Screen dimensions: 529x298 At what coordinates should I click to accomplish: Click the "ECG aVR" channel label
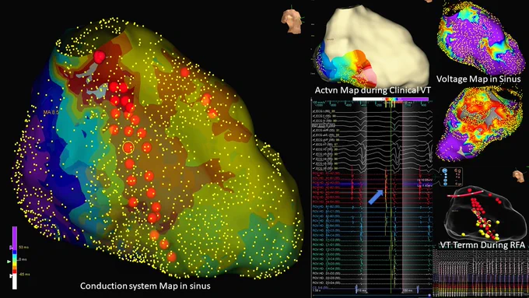324,130
